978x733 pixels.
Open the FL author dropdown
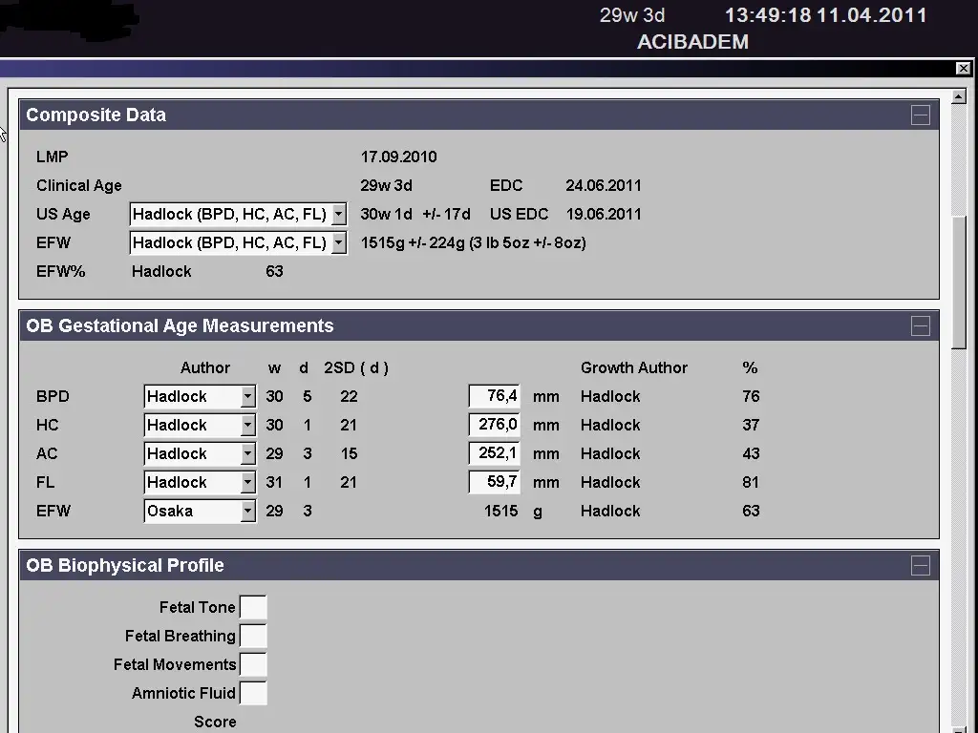click(x=247, y=483)
